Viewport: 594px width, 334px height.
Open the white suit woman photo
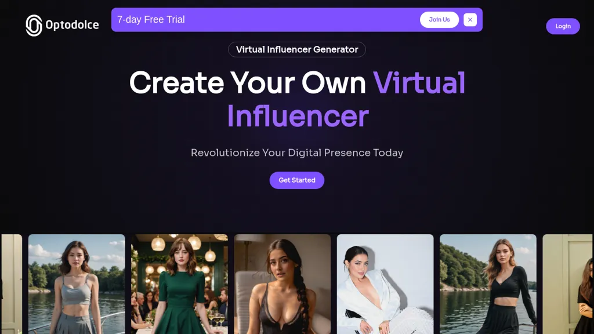385,284
